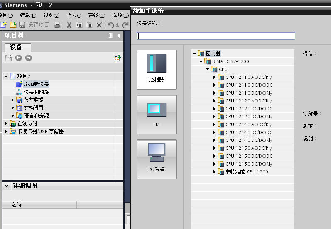Click the forward arrow in project tree
The width and height of the screenshot is (331, 229).
28,58
